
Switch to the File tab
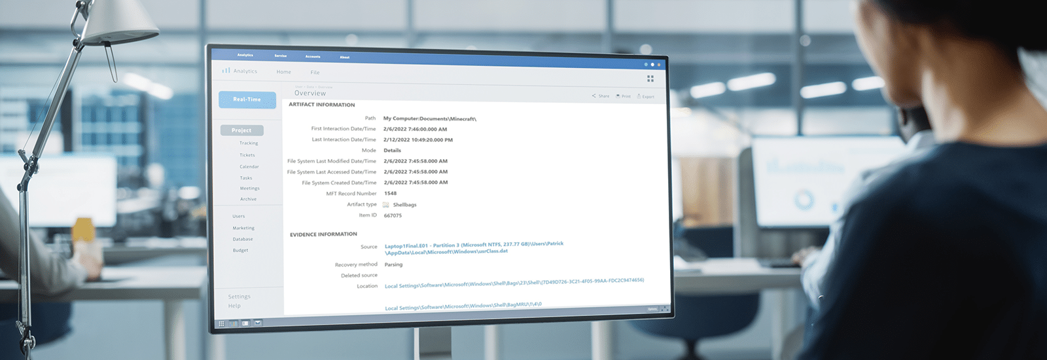(315, 72)
